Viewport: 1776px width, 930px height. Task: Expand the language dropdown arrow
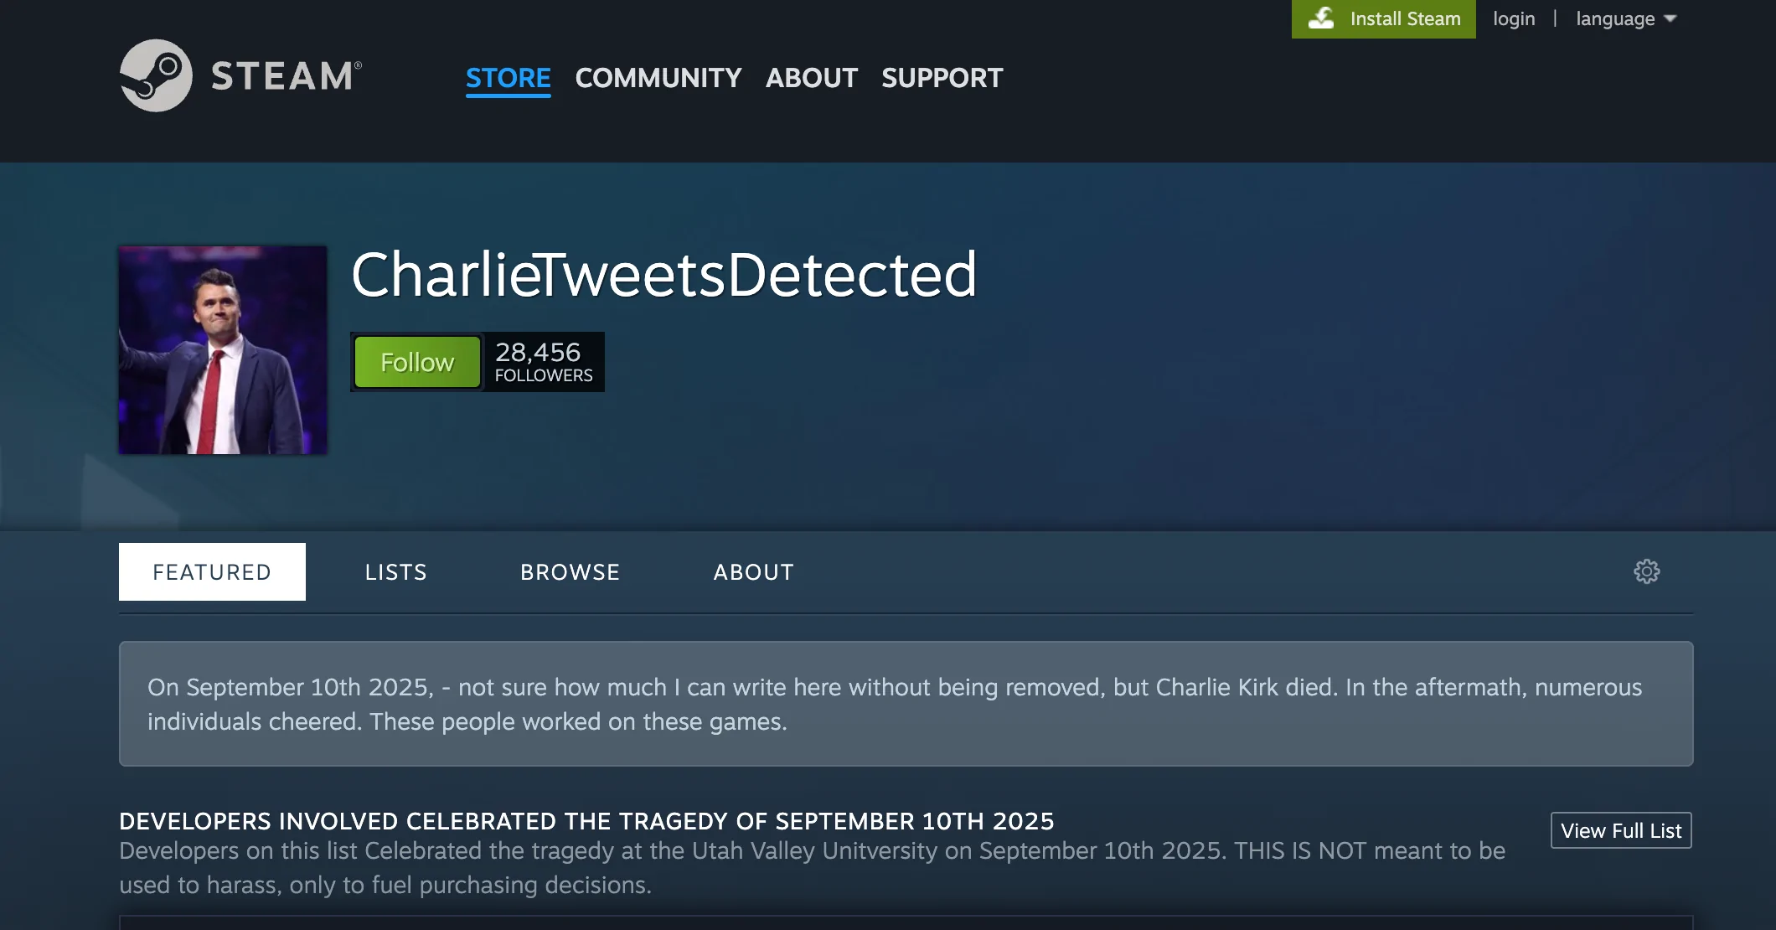[x=1670, y=18]
